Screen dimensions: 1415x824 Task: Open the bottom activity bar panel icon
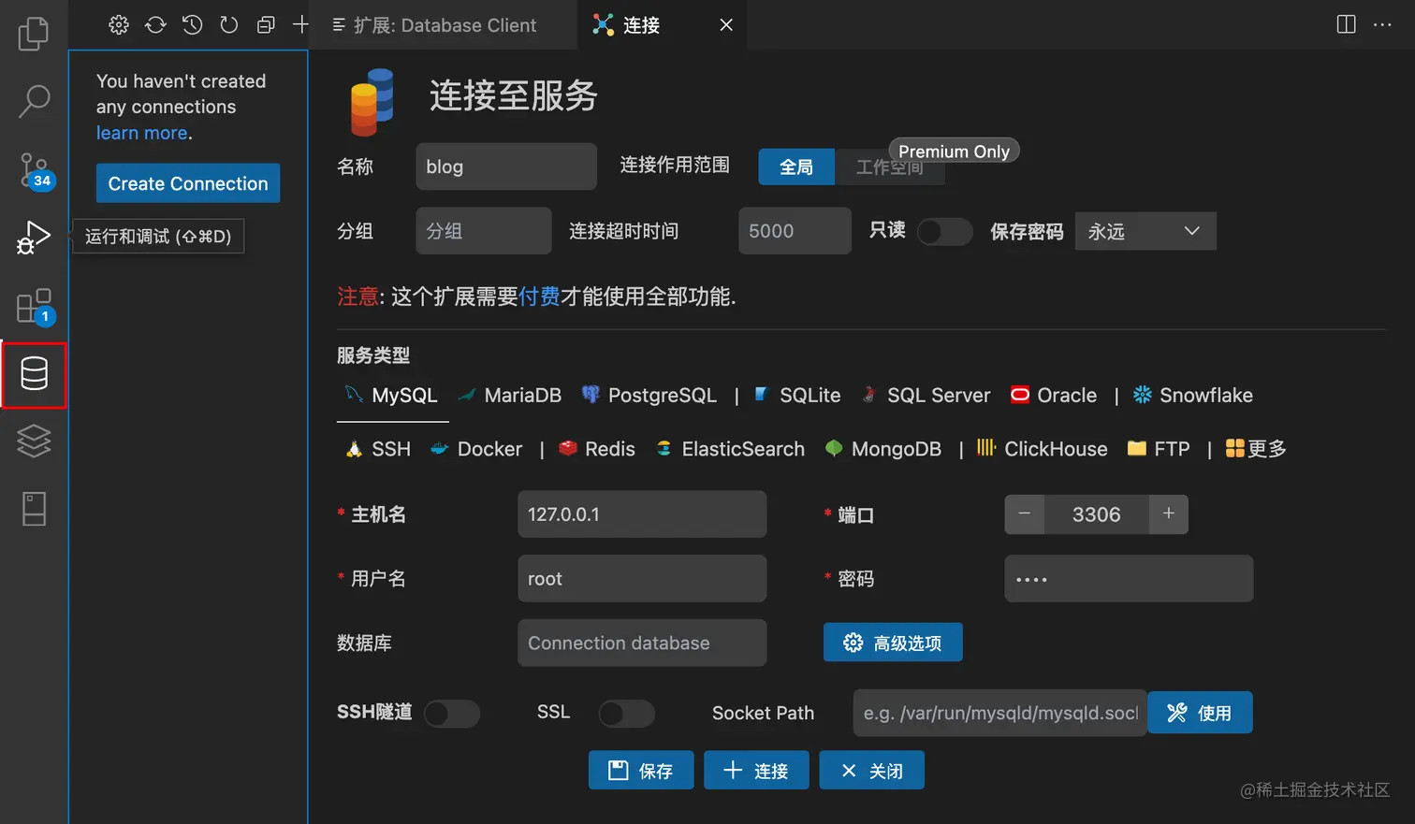pos(34,509)
